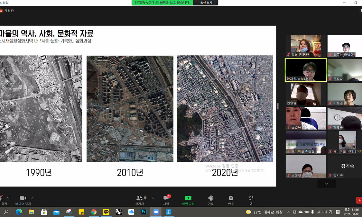Open the Apps (앱) icon
This screenshot has height=217, width=362.
click(x=251, y=200)
